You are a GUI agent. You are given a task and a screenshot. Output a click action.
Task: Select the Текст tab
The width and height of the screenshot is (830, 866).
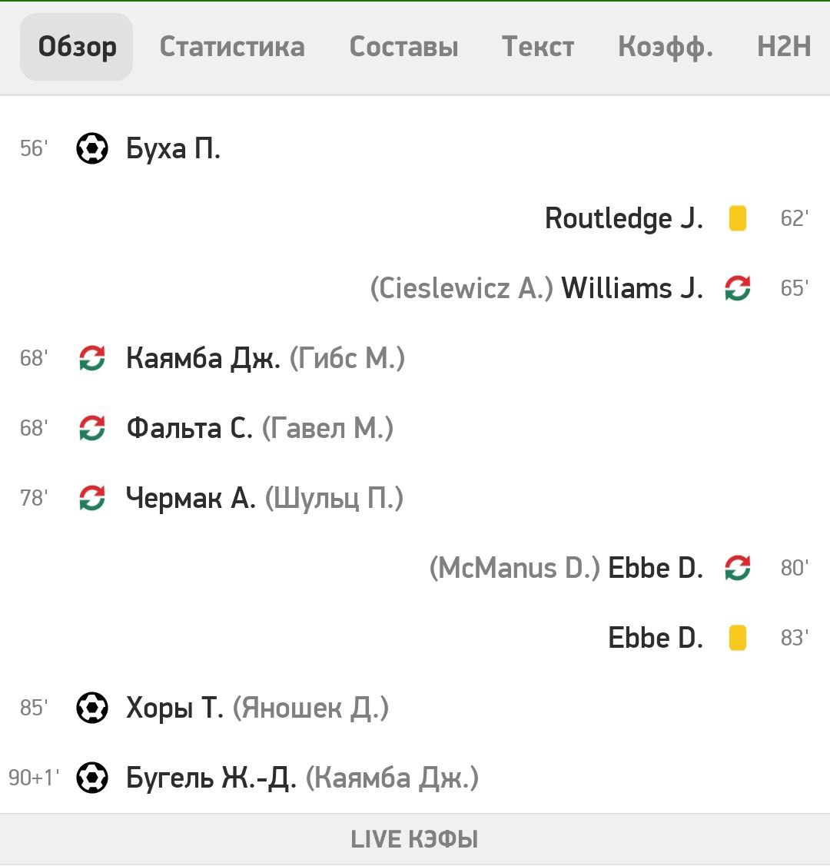click(x=538, y=46)
